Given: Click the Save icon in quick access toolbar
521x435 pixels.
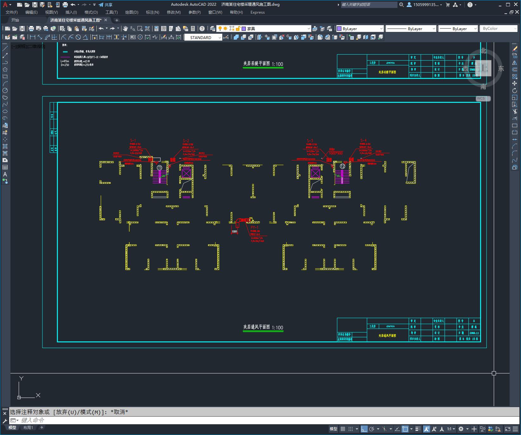Looking at the screenshot, I should pos(35,5).
